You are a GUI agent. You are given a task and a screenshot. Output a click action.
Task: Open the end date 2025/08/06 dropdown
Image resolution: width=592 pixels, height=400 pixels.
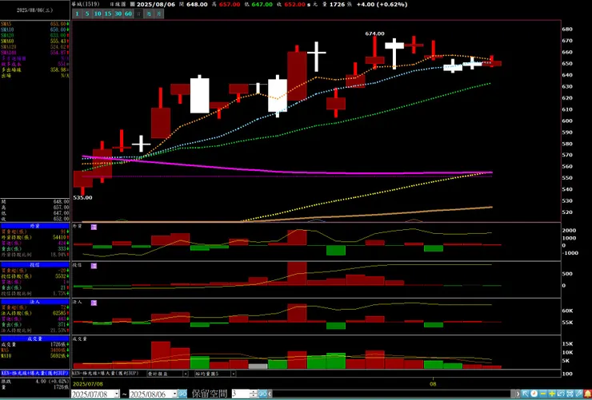175,394
